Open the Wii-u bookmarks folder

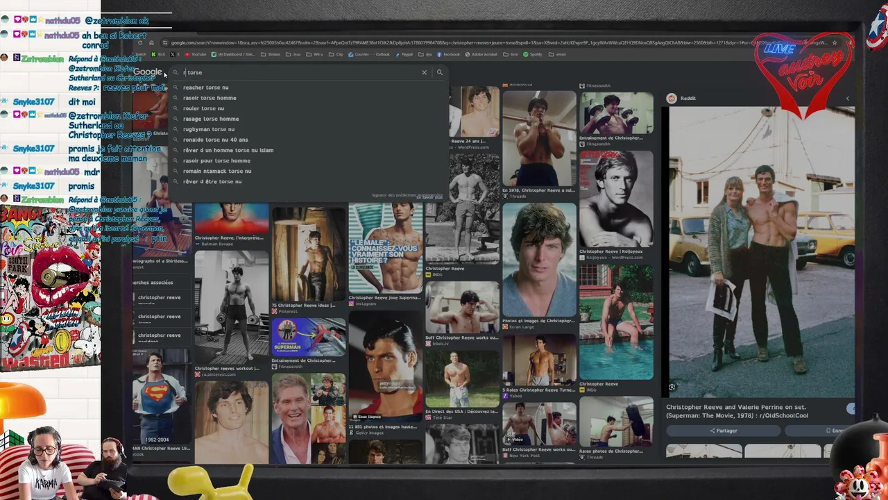tap(316, 54)
